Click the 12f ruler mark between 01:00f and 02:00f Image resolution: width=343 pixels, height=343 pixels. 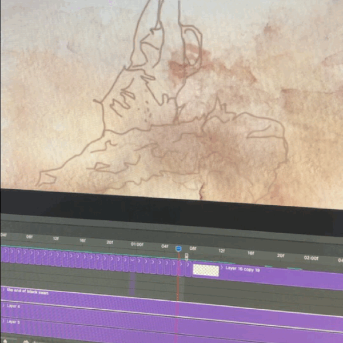[221, 251]
